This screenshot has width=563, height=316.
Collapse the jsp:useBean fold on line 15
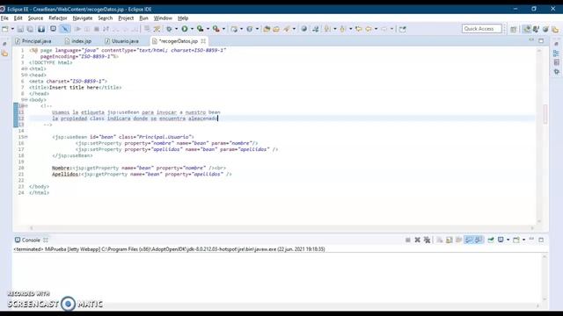tap(26, 137)
